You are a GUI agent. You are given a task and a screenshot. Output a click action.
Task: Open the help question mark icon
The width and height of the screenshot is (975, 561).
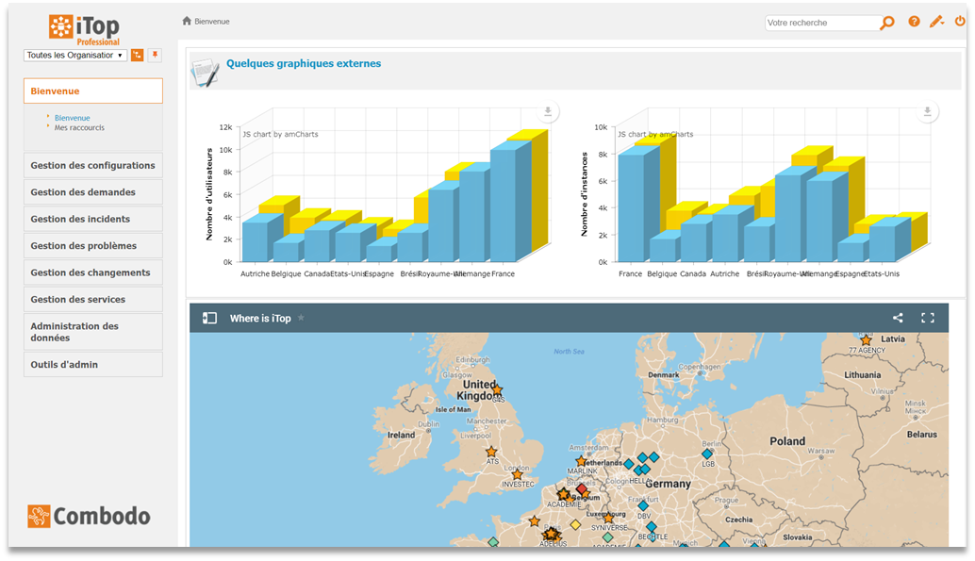(914, 22)
